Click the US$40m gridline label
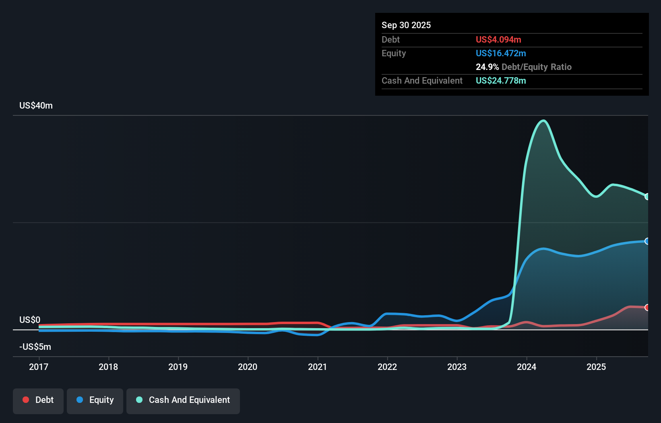661x423 pixels. (35, 105)
